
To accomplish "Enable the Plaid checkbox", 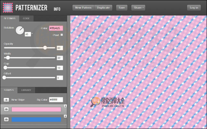I will 62,35.
